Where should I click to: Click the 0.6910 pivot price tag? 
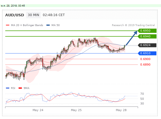[147, 53]
